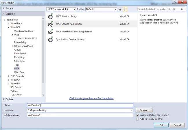Image resolution: width=188 pixels, height=130 pixels.
Task: Expand the Visual Basic node arrow
Action: click(x=8, y=23)
